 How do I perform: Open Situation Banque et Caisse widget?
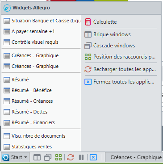[x=41, y=21]
